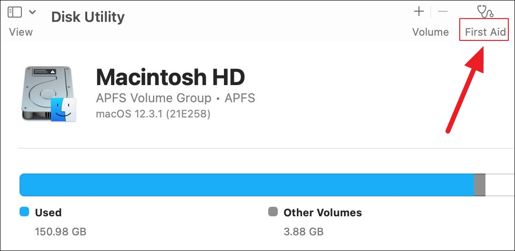Image resolution: width=515 pixels, height=251 pixels.
Task: Select the Macintosh HD title text
Action: [170, 77]
